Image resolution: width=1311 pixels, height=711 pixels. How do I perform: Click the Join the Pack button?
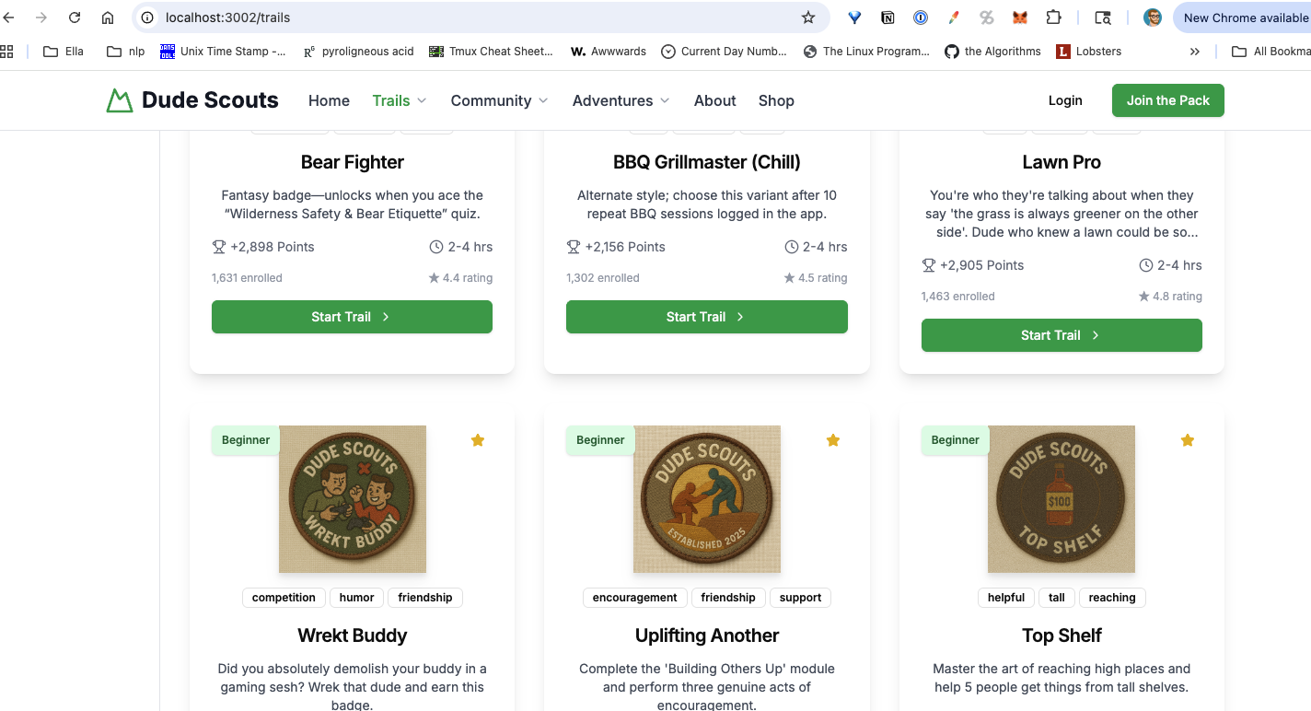point(1167,100)
